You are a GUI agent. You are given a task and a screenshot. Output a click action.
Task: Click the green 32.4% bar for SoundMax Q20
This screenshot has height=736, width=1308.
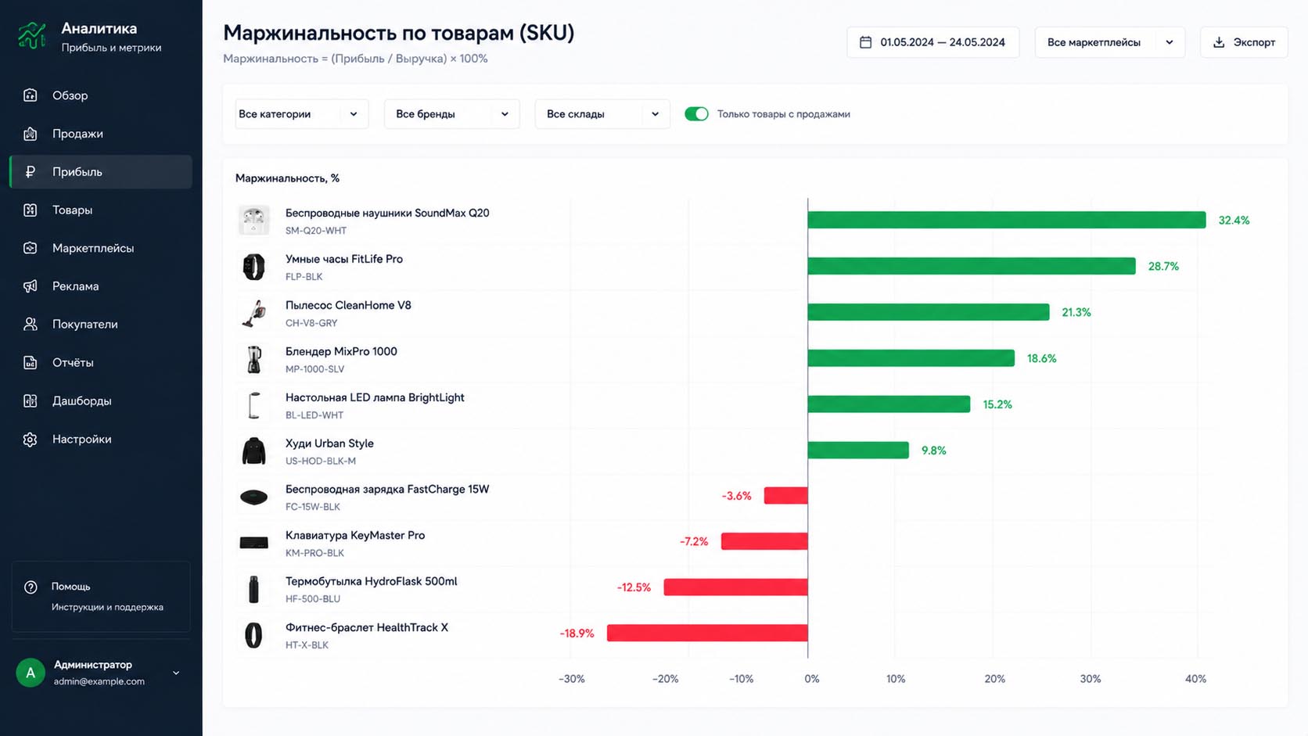(x=1007, y=220)
